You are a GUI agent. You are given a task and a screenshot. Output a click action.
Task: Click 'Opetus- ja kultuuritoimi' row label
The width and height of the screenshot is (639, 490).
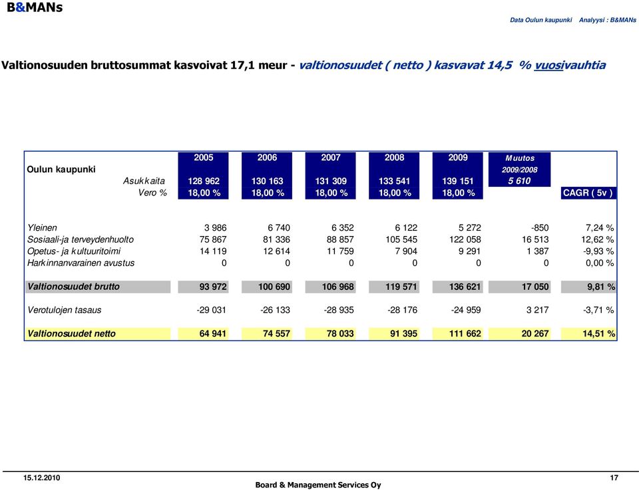[74, 251]
